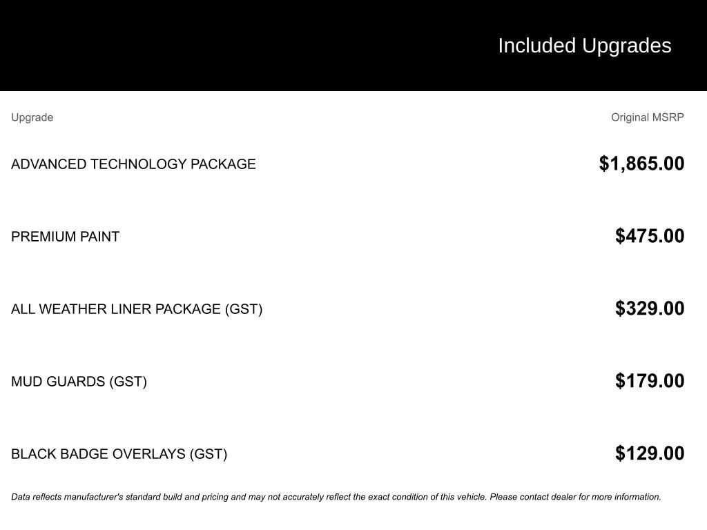Click the $329.00 liner package price
Image resolution: width=707 pixels, height=530 pixels.
[x=650, y=308]
